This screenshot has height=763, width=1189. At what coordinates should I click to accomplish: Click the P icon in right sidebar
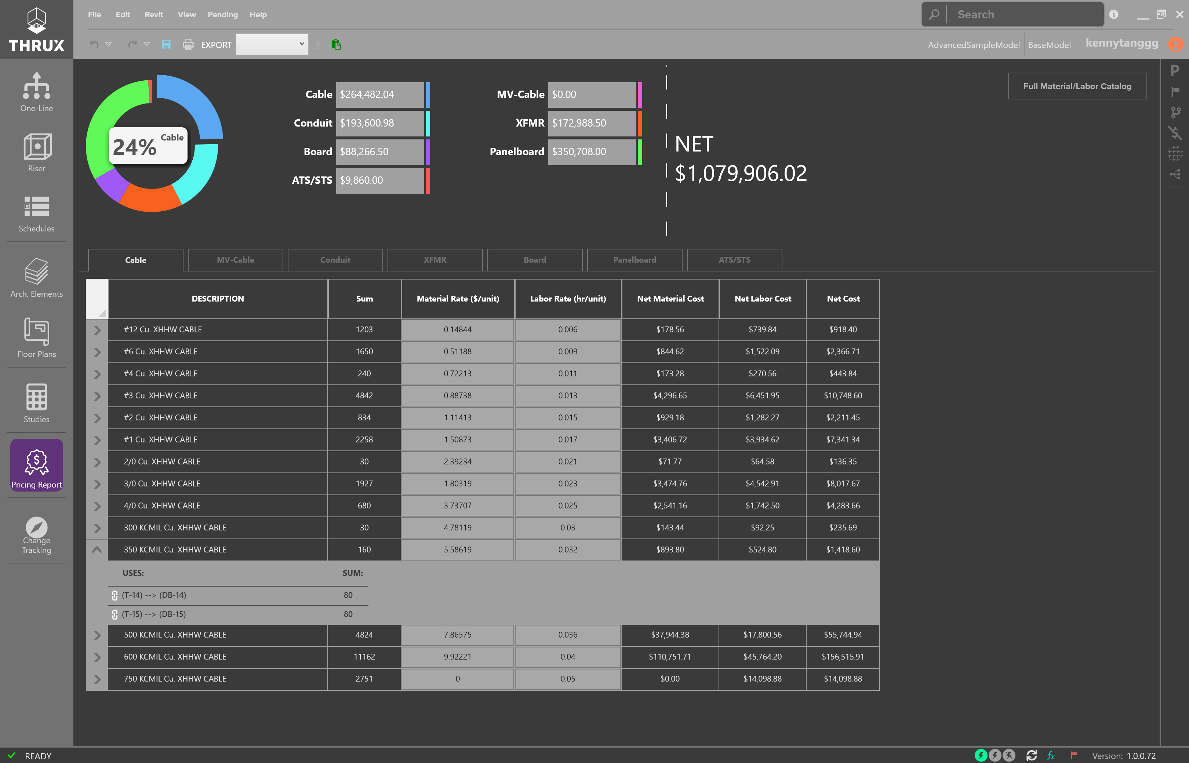1175,70
